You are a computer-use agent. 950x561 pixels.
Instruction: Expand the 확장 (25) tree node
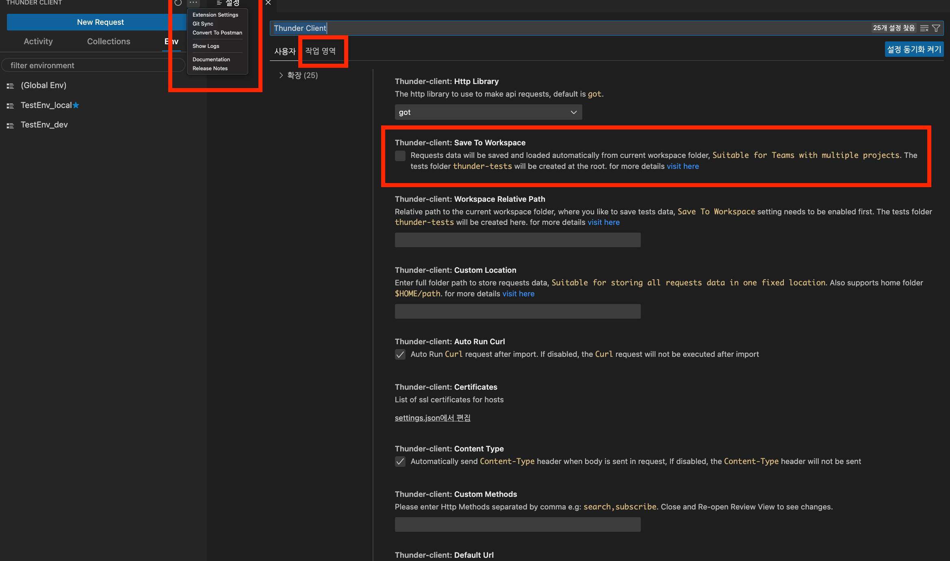tap(281, 75)
